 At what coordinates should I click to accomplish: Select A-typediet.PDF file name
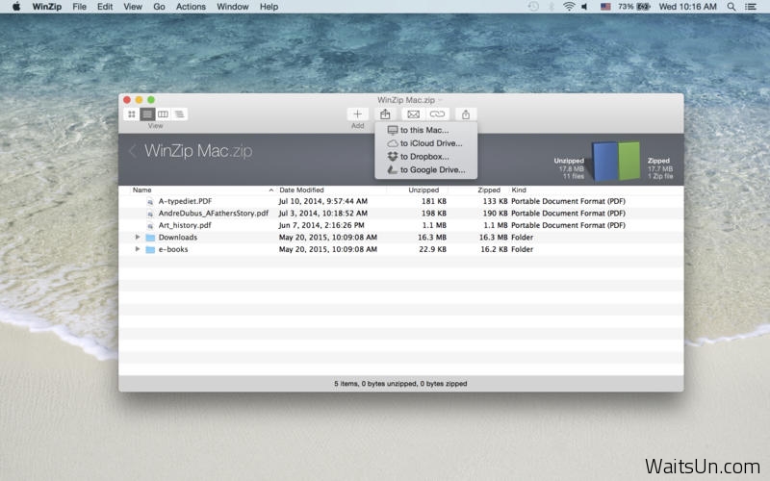pyautogui.click(x=185, y=201)
